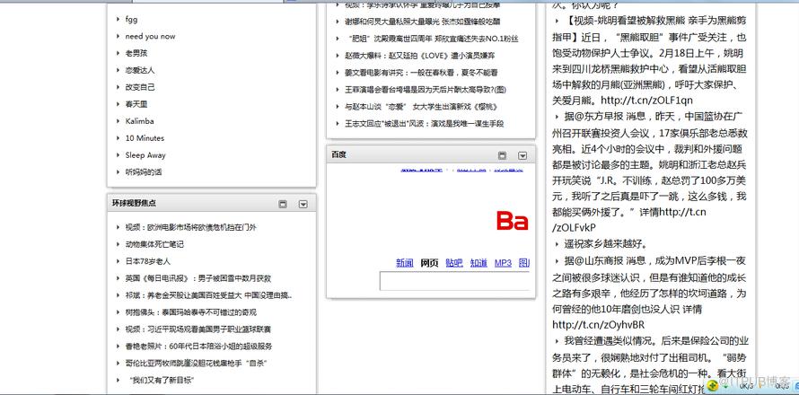Open the song "春天里"

(136, 104)
